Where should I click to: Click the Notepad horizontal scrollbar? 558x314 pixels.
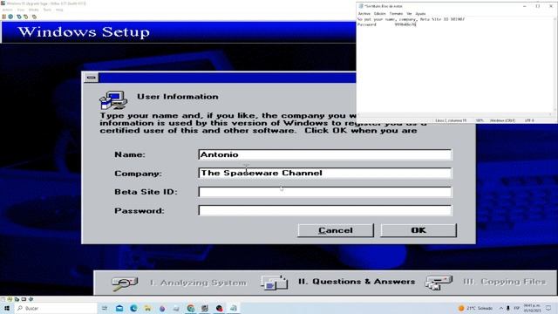coord(455,114)
